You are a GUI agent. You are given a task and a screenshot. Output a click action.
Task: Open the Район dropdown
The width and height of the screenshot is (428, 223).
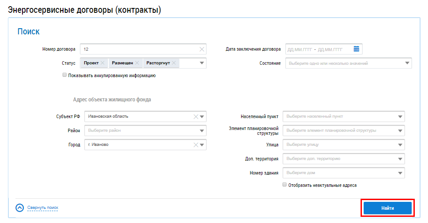click(202, 131)
